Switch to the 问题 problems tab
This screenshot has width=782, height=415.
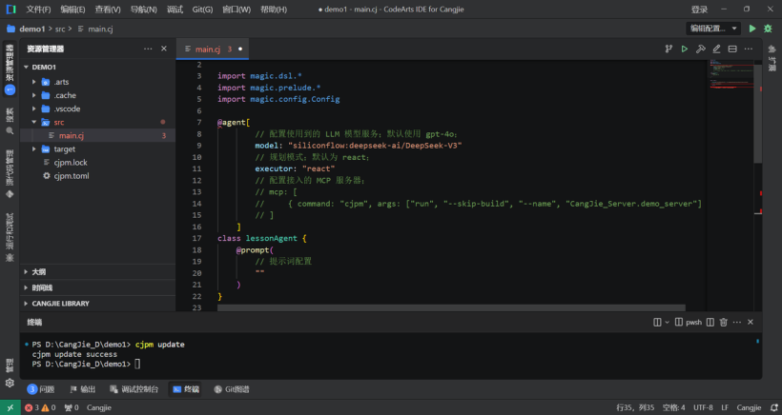[x=41, y=389]
